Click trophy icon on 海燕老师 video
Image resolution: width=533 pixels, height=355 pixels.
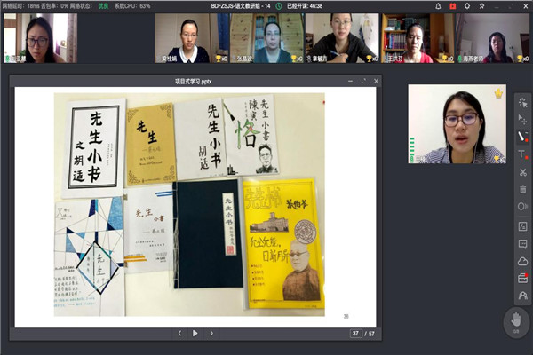pos(520,59)
